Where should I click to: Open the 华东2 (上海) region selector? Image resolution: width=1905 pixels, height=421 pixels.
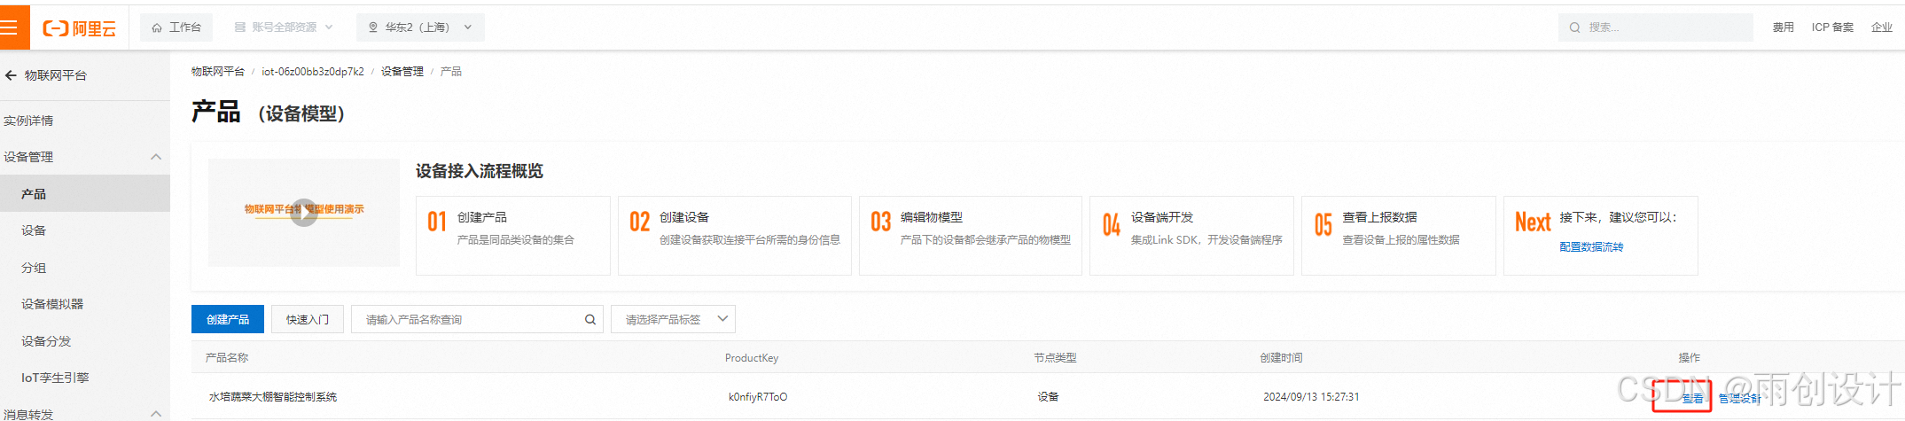click(420, 27)
